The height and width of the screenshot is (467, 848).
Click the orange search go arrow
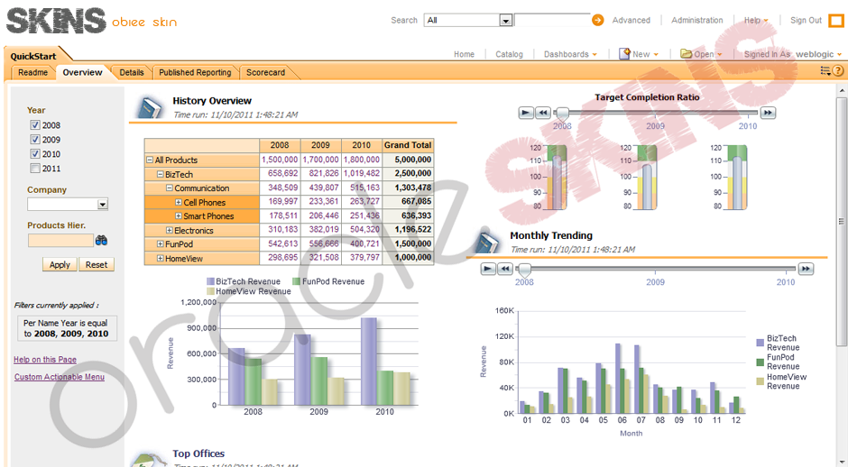[x=597, y=20]
